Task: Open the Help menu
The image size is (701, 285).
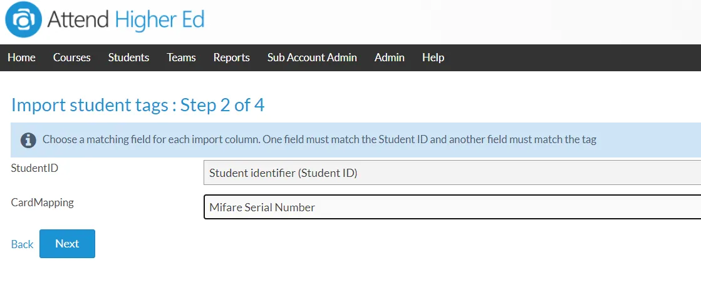Action: 434,57
